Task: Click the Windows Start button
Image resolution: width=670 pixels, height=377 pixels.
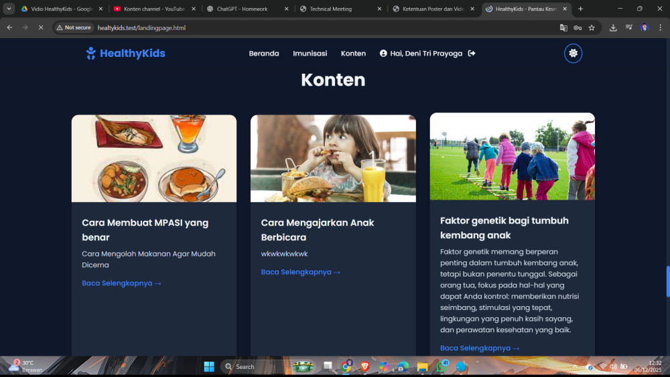Action: [x=209, y=366]
